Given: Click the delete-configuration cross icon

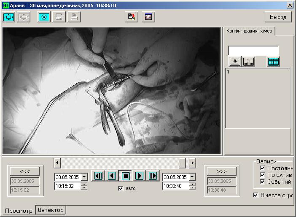Looking at the screenshot, I should pyautogui.click(x=248, y=62).
